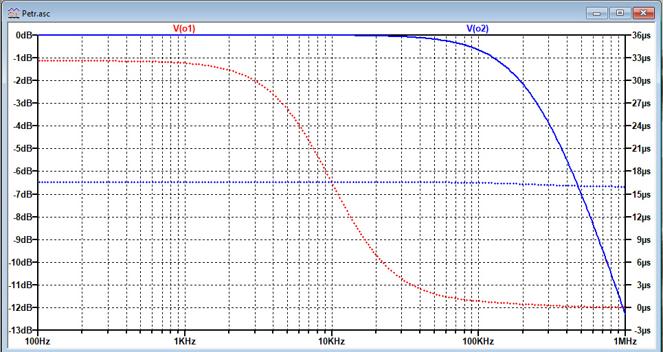
Task: Click the -8dB left axis label
Action: click(21, 218)
